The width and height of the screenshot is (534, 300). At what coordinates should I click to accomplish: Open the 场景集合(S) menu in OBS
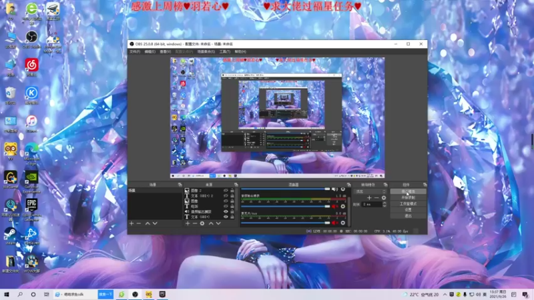(x=206, y=52)
